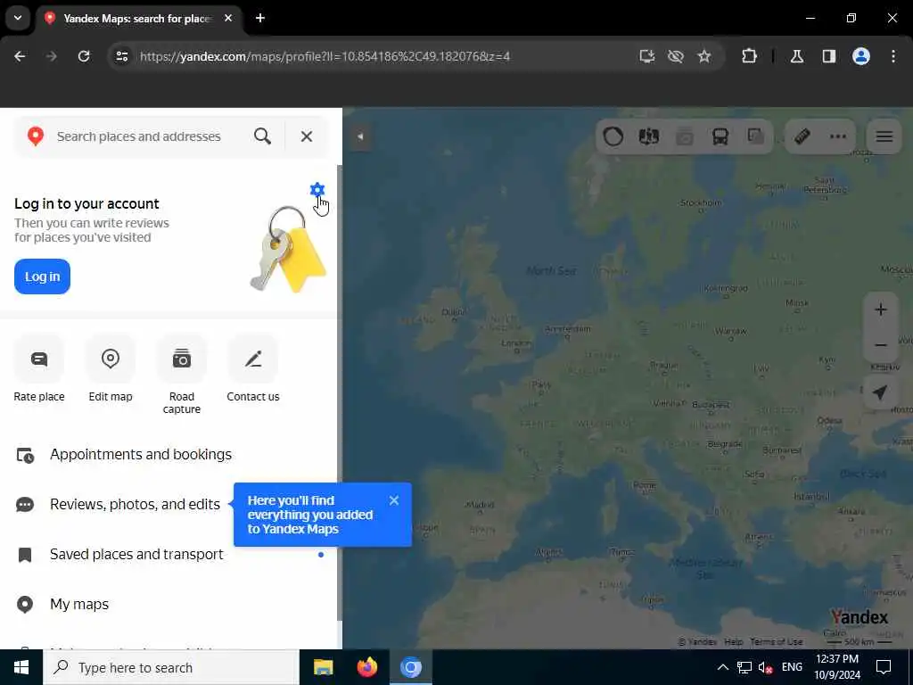
Task: Go back with browser back arrow
Action: 20,56
